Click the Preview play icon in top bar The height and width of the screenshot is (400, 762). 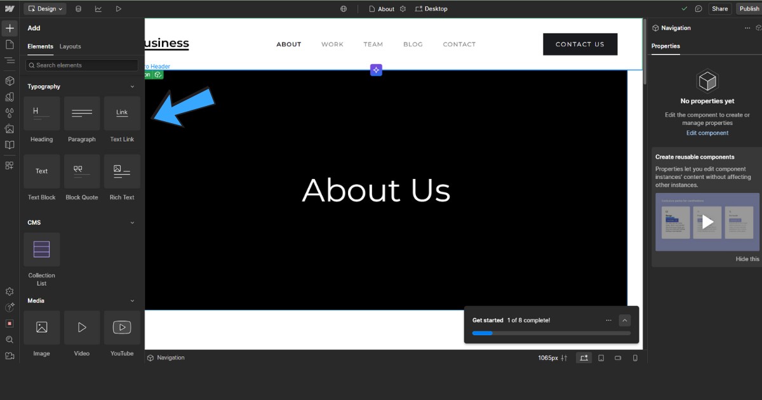(118, 9)
